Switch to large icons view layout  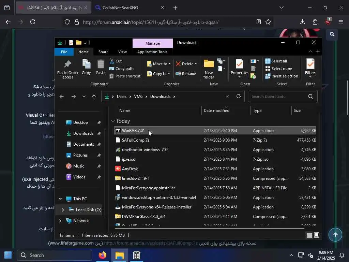(x=317, y=235)
